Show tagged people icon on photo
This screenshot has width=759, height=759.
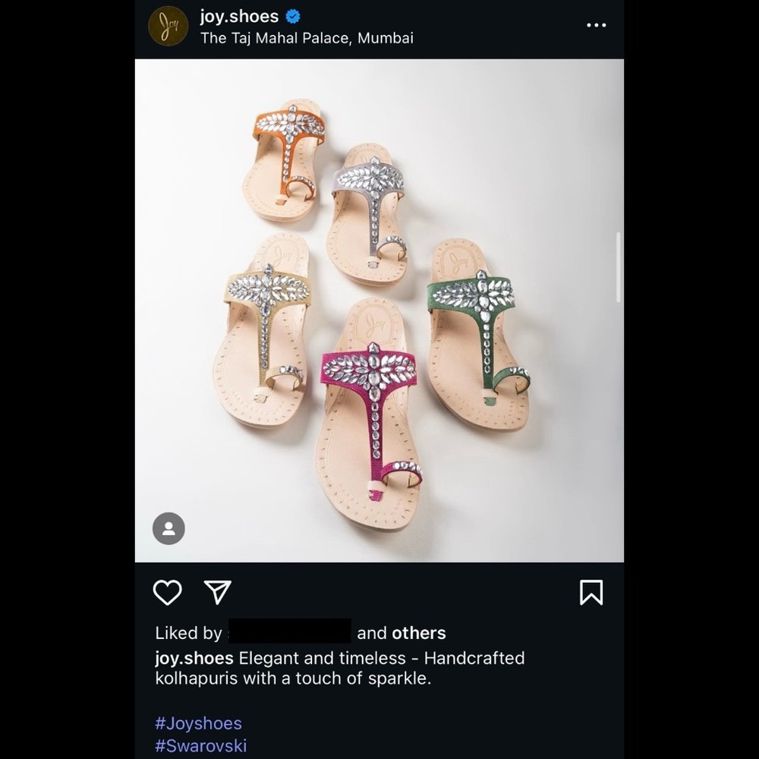pos(168,528)
